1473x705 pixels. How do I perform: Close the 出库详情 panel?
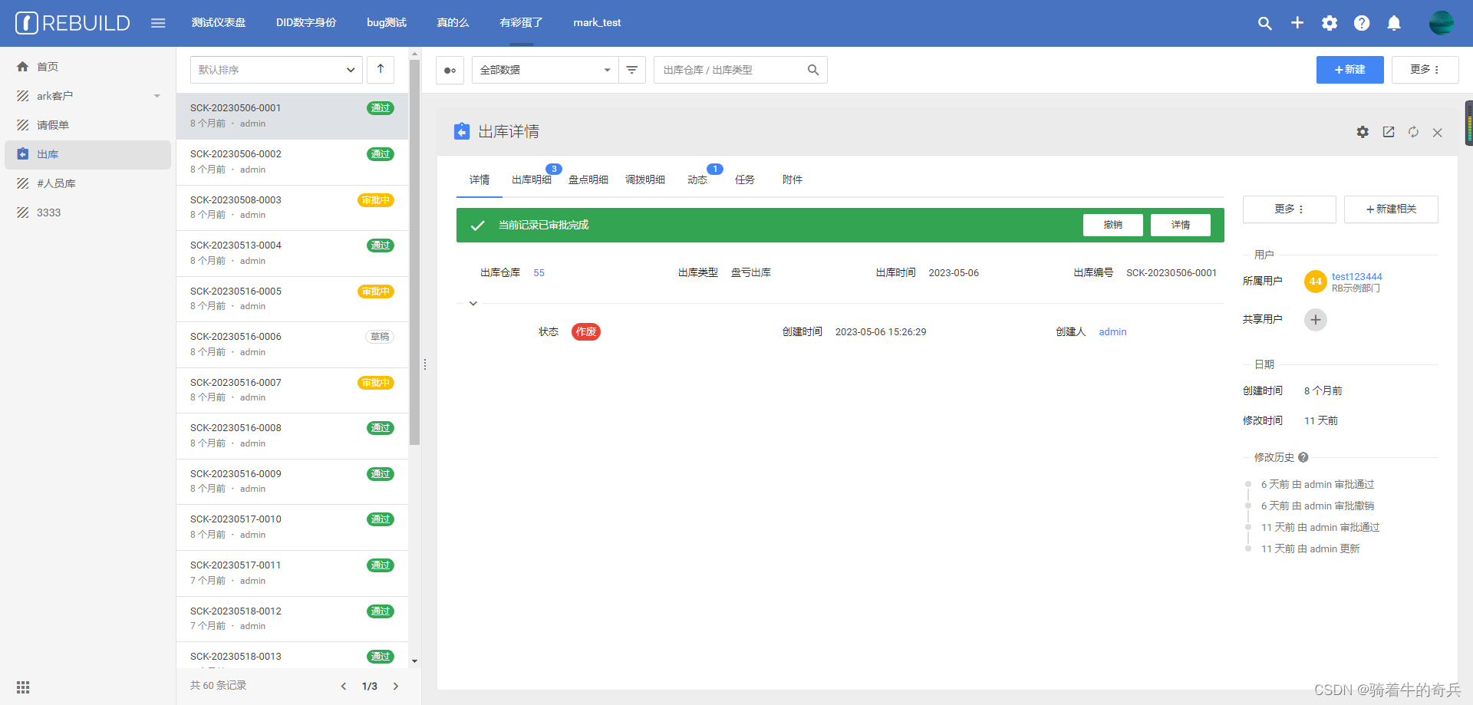coord(1438,133)
